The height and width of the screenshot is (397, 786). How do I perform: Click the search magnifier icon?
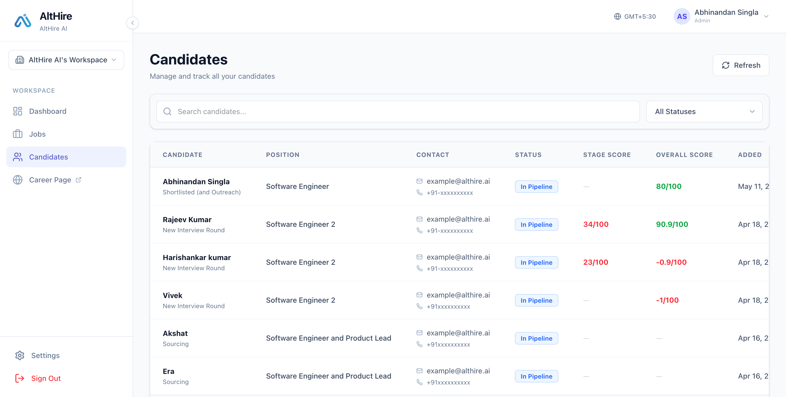tap(167, 112)
